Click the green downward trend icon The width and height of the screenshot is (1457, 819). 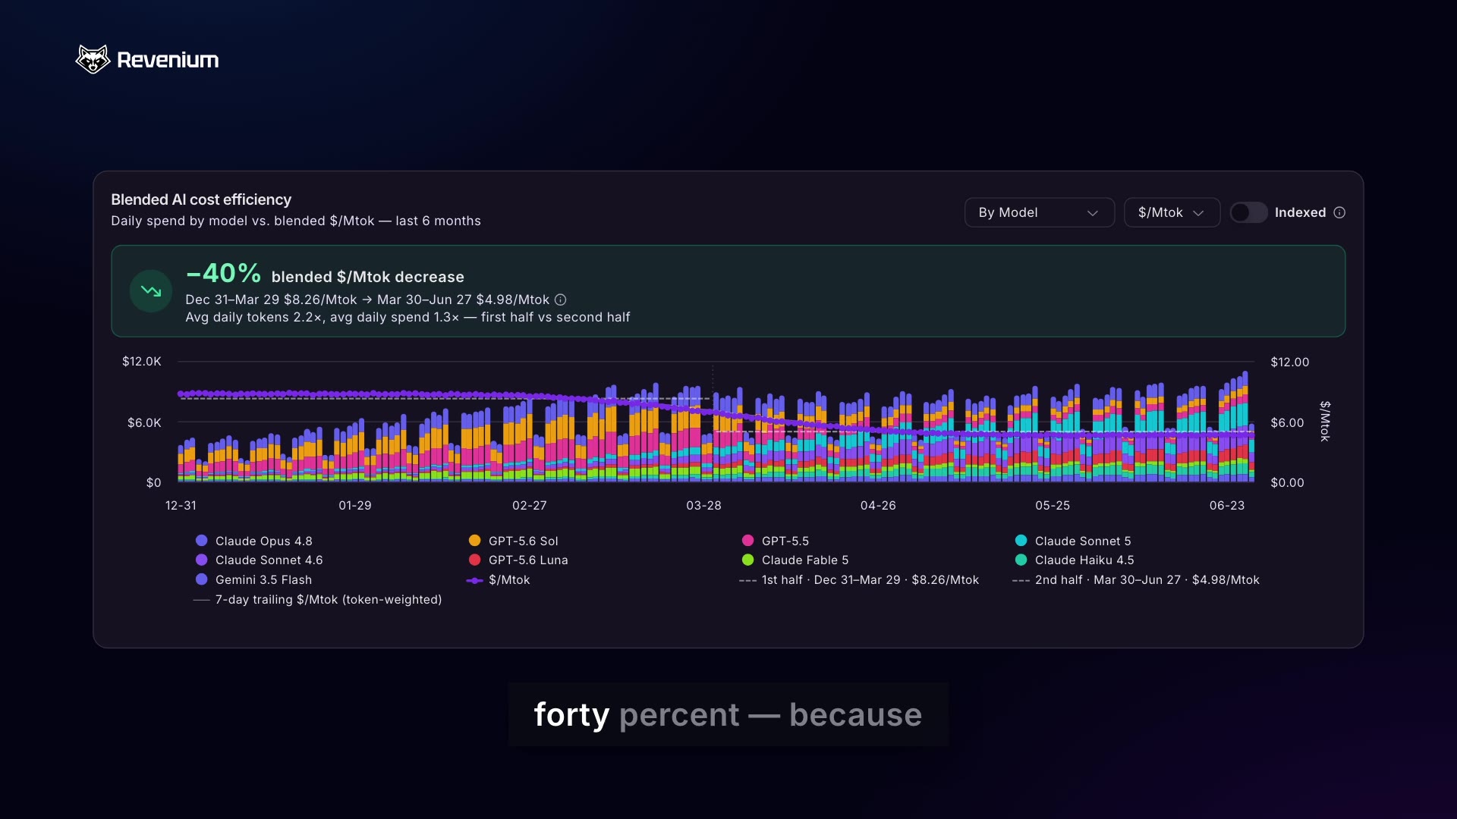pos(151,291)
